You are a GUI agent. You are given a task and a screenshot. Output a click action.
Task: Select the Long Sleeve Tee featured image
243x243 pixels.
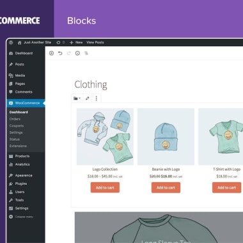pos(159,228)
